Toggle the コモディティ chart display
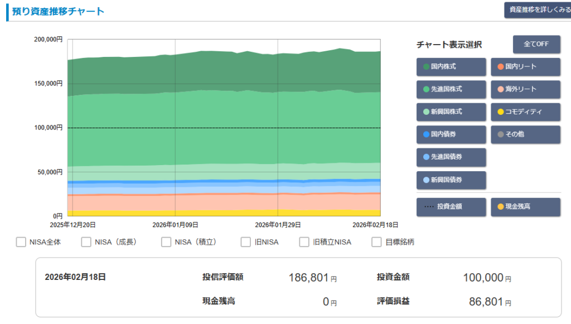Screen dimensions: 571x324 [525, 112]
